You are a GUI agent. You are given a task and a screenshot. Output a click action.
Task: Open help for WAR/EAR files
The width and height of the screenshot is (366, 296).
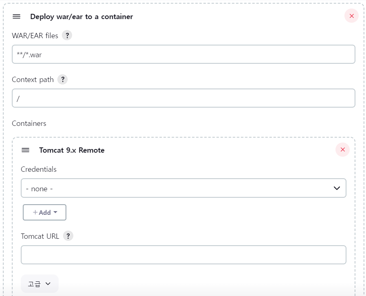click(67, 35)
